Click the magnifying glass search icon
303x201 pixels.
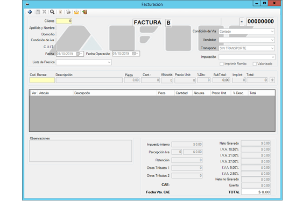[x=52, y=12]
